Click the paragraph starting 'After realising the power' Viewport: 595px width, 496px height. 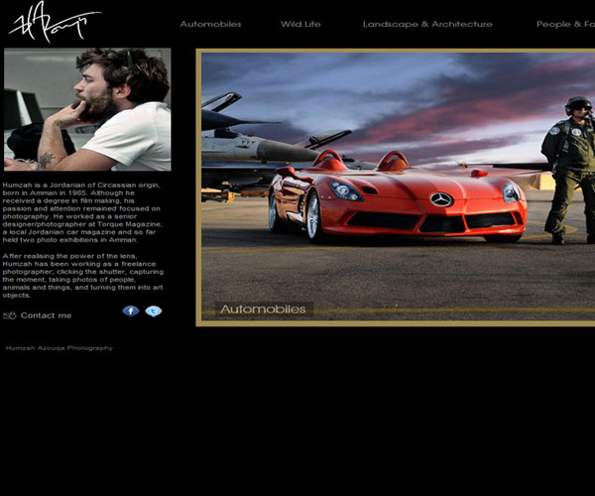click(83, 276)
